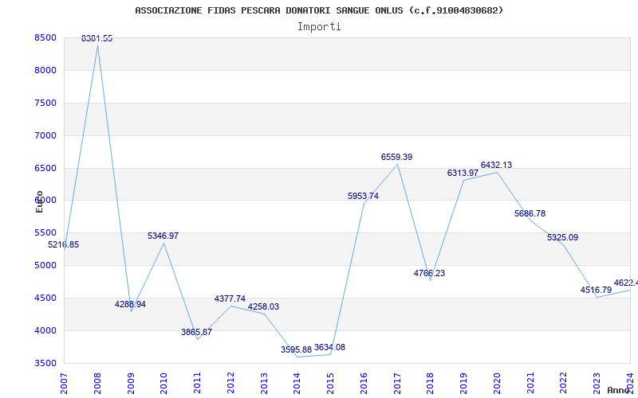Click the y-axis label 7500
Screen dimensions: 638x398
45,103
